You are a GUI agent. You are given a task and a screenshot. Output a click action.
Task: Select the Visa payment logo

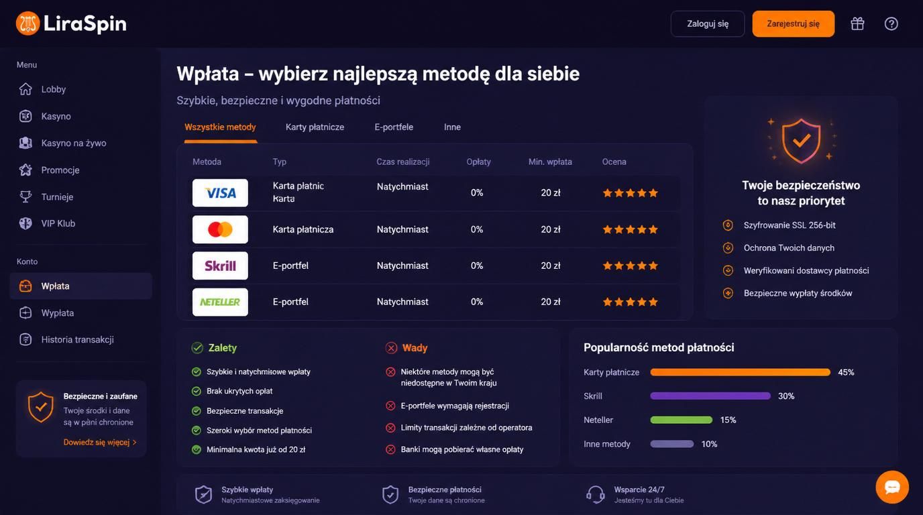(x=220, y=193)
